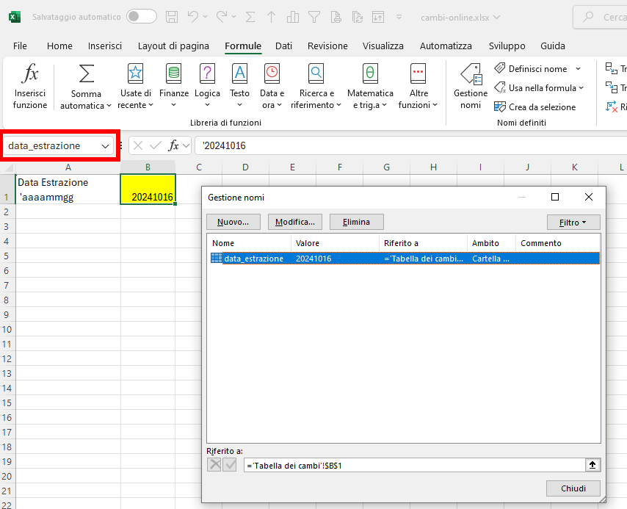Viewport: 627px width, 509px height.
Task: Toggle Salvataggio automatico switch
Action: tap(142, 16)
